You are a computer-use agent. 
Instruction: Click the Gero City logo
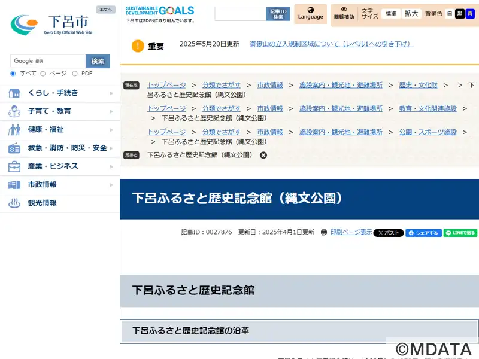pyautogui.click(x=51, y=25)
